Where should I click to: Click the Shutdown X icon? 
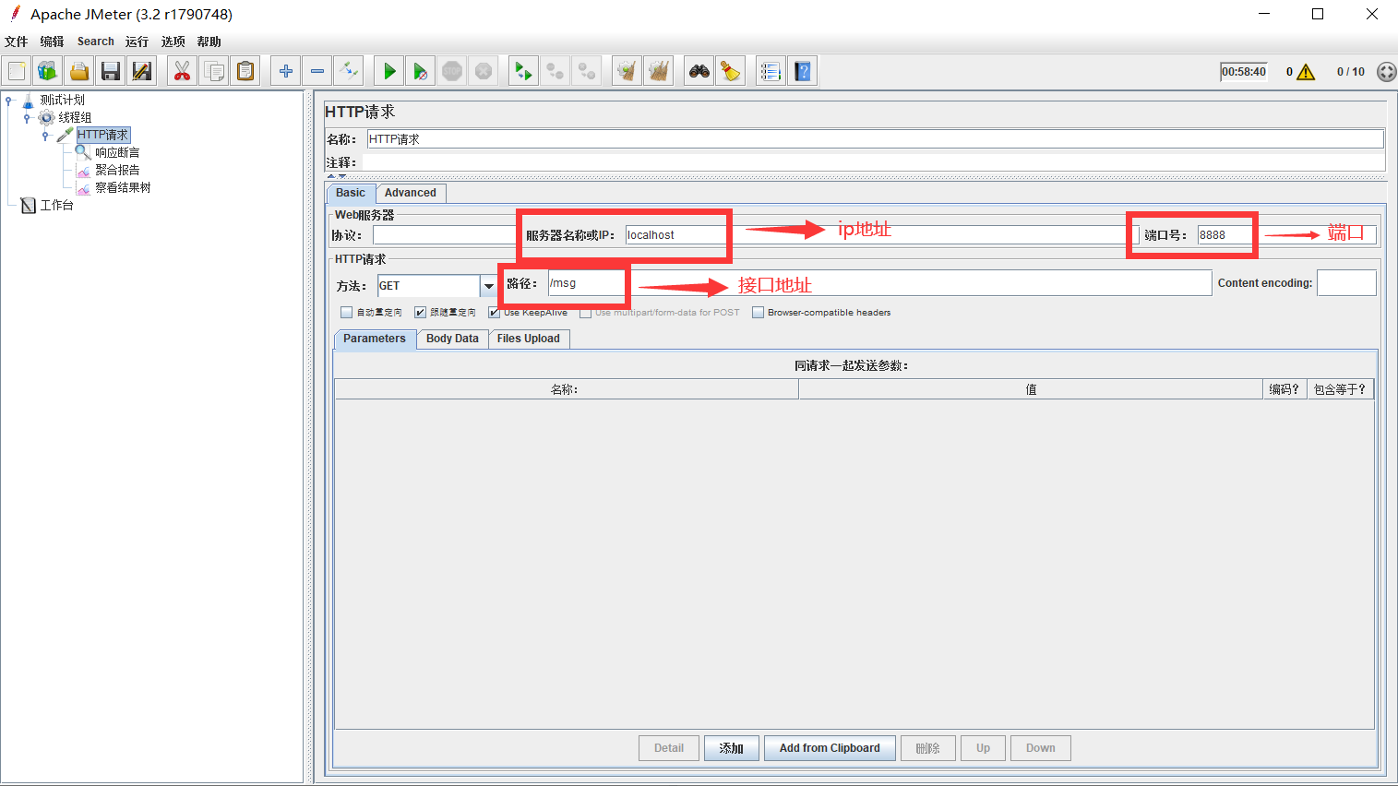484,71
